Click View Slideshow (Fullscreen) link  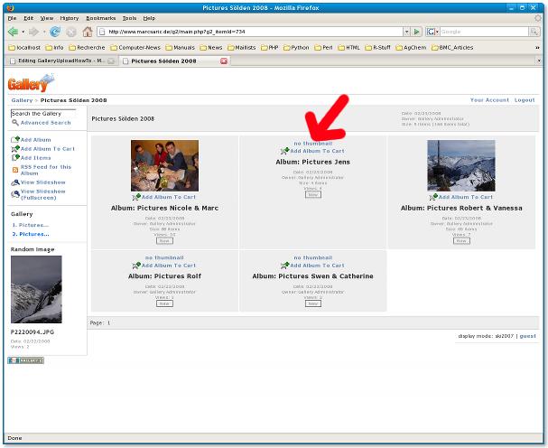click(42, 194)
